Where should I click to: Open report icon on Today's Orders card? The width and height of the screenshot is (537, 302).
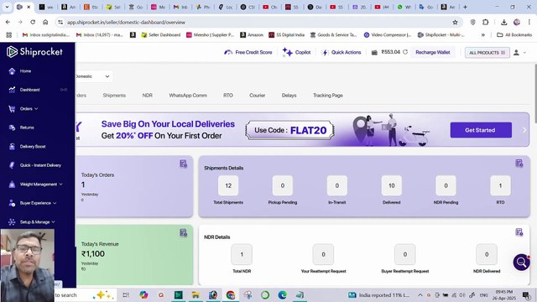click(183, 164)
